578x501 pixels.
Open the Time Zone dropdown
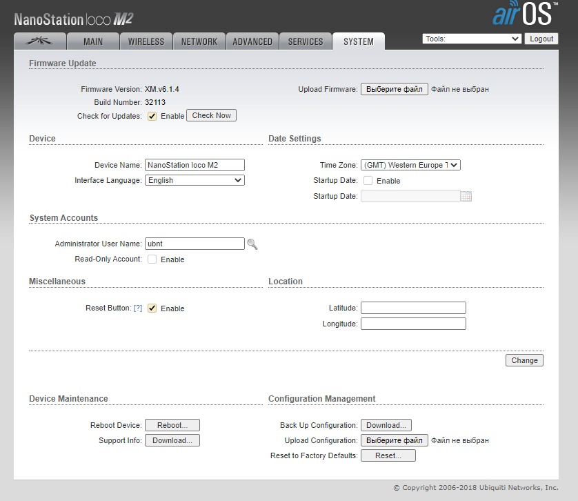[410, 165]
